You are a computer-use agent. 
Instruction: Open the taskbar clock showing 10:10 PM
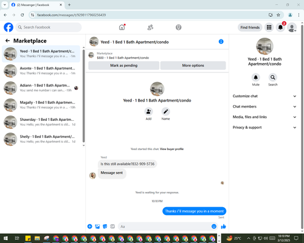[284, 238]
